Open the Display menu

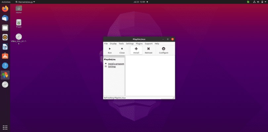[x=113, y=44]
